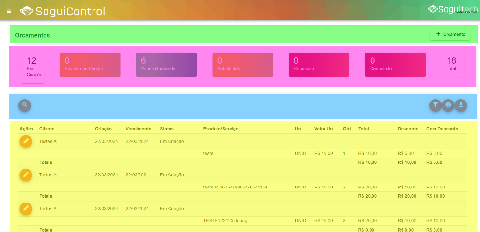The height and width of the screenshot is (232, 480).
Task: Print the quote list using printer icon
Action: 448,105
